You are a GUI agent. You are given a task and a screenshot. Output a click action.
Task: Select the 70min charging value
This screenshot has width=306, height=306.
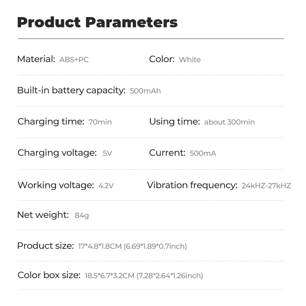100,122
